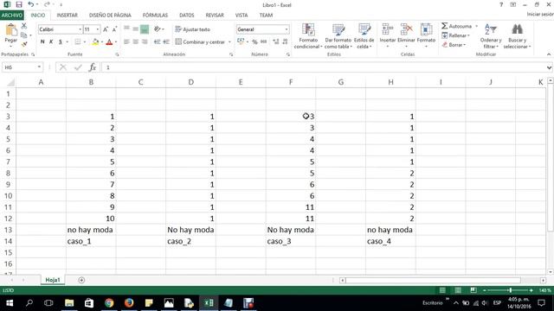The height and width of the screenshot is (311, 554).
Task: Open Formato condicional menu
Action: pos(308,36)
